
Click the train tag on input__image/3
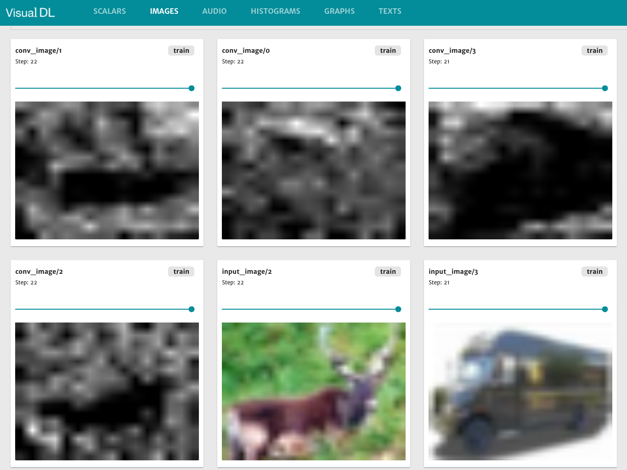pyautogui.click(x=594, y=272)
